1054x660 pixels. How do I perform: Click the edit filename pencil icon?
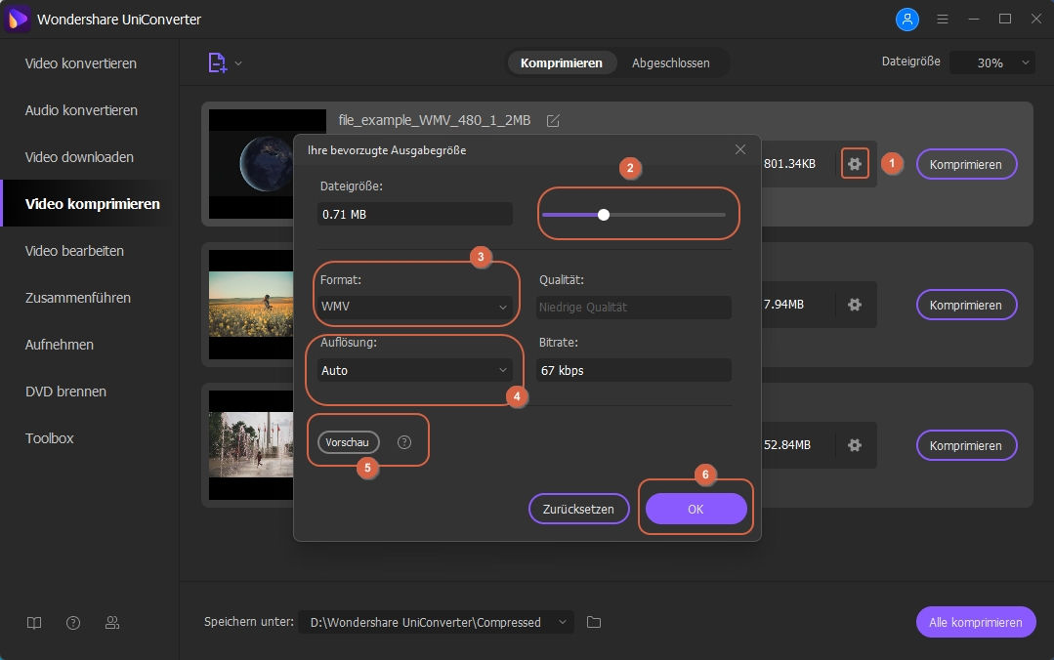pyautogui.click(x=553, y=121)
